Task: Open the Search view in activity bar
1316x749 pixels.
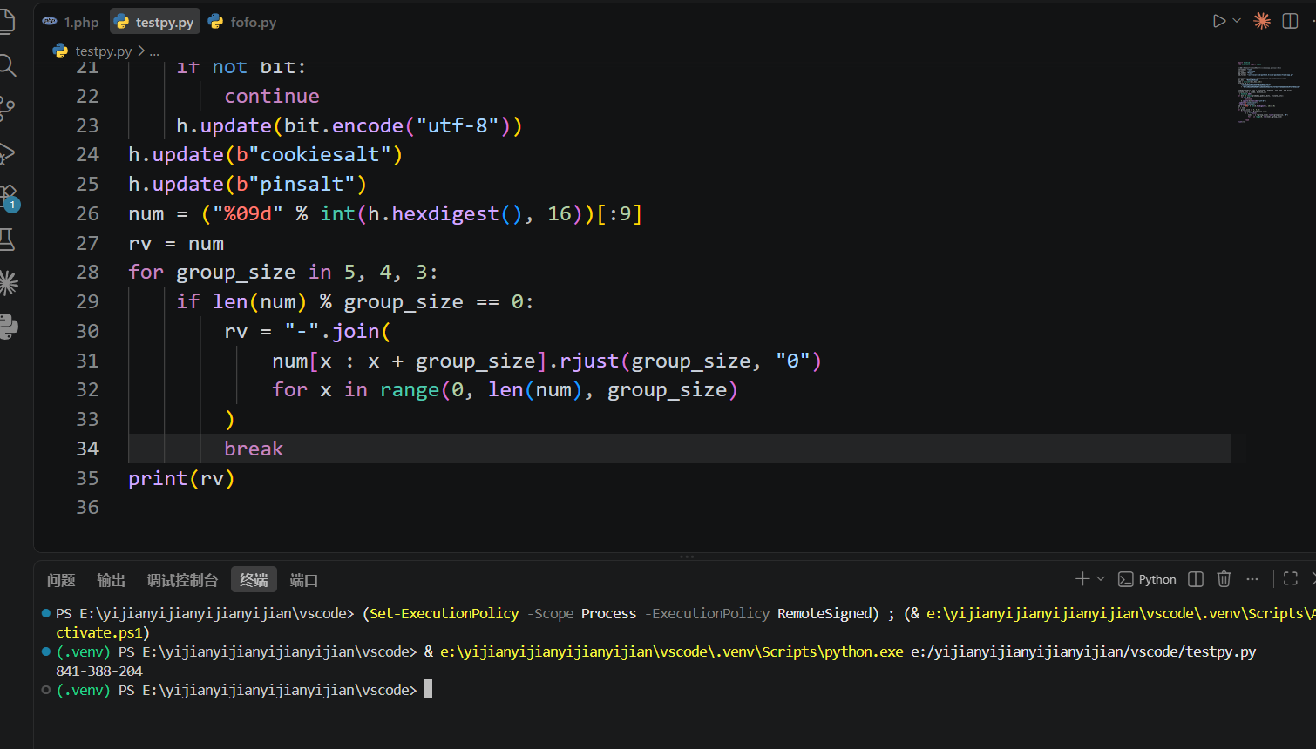Action: coord(7,65)
